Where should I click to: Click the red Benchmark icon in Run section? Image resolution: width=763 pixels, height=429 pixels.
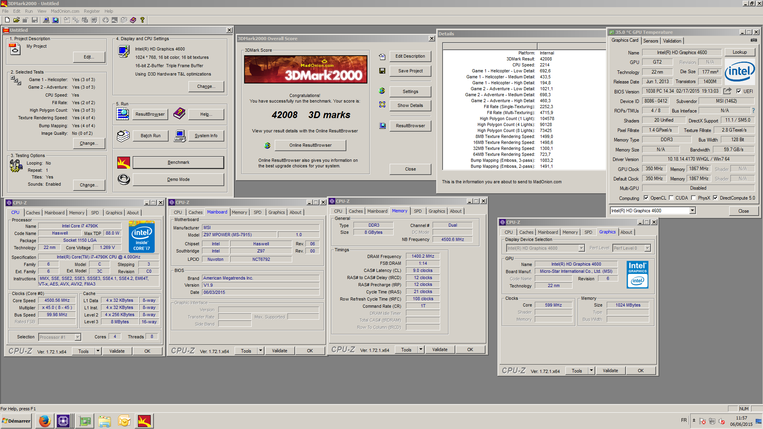point(124,163)
